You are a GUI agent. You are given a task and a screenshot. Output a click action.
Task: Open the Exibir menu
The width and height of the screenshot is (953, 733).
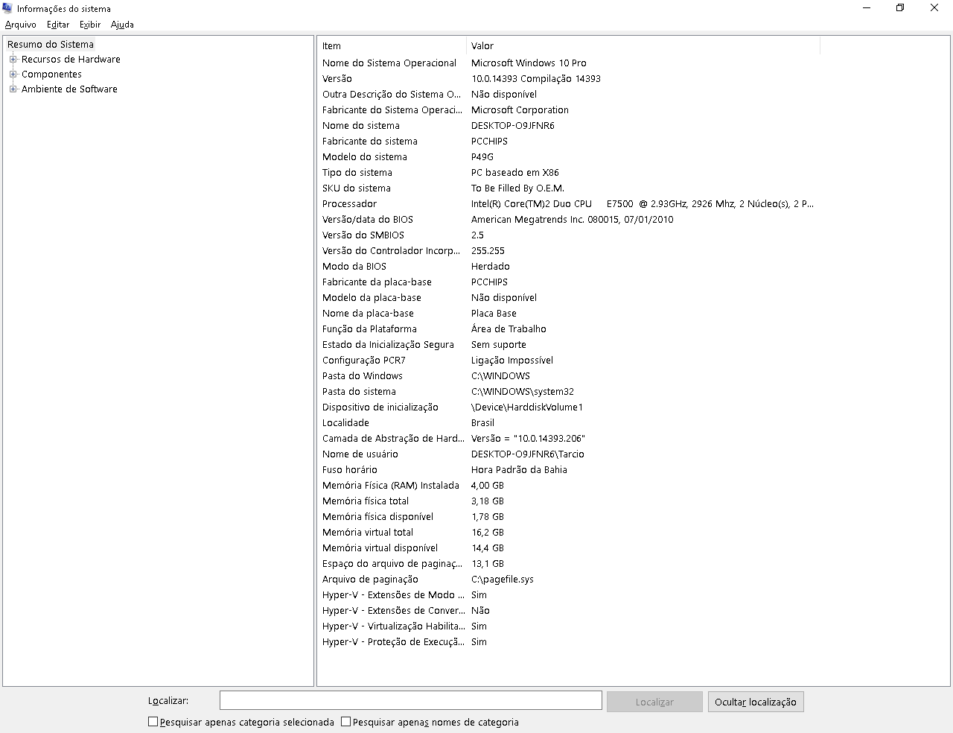click(x=90, y=25)
